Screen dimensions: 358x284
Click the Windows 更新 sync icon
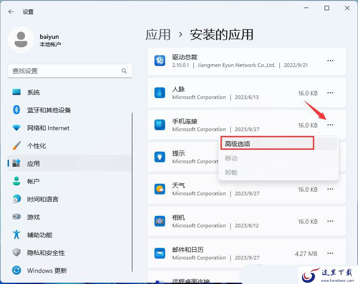pos(17,270)
